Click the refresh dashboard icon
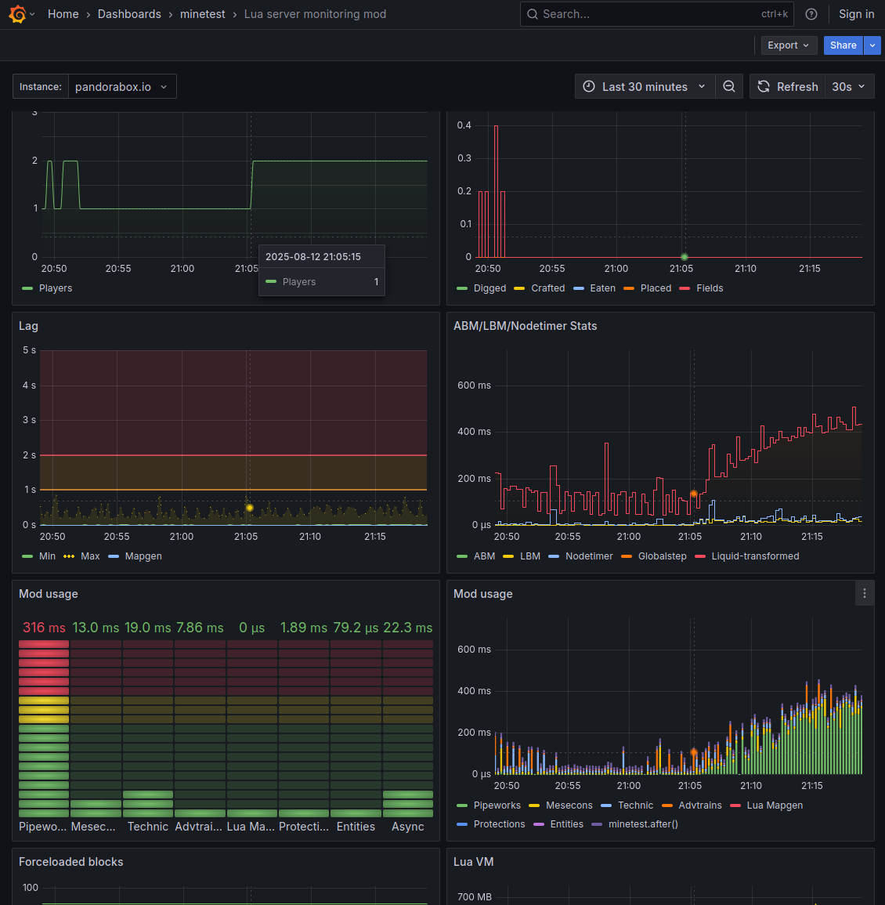The height and width of the screenshot is (905, 885). 764,87
